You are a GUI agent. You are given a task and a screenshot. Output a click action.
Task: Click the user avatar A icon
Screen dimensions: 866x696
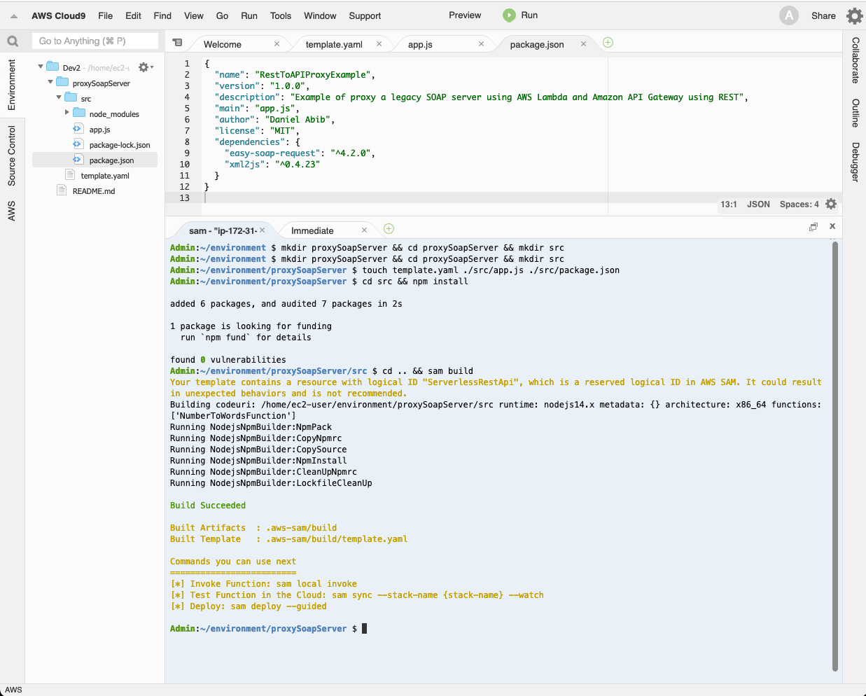789,15
